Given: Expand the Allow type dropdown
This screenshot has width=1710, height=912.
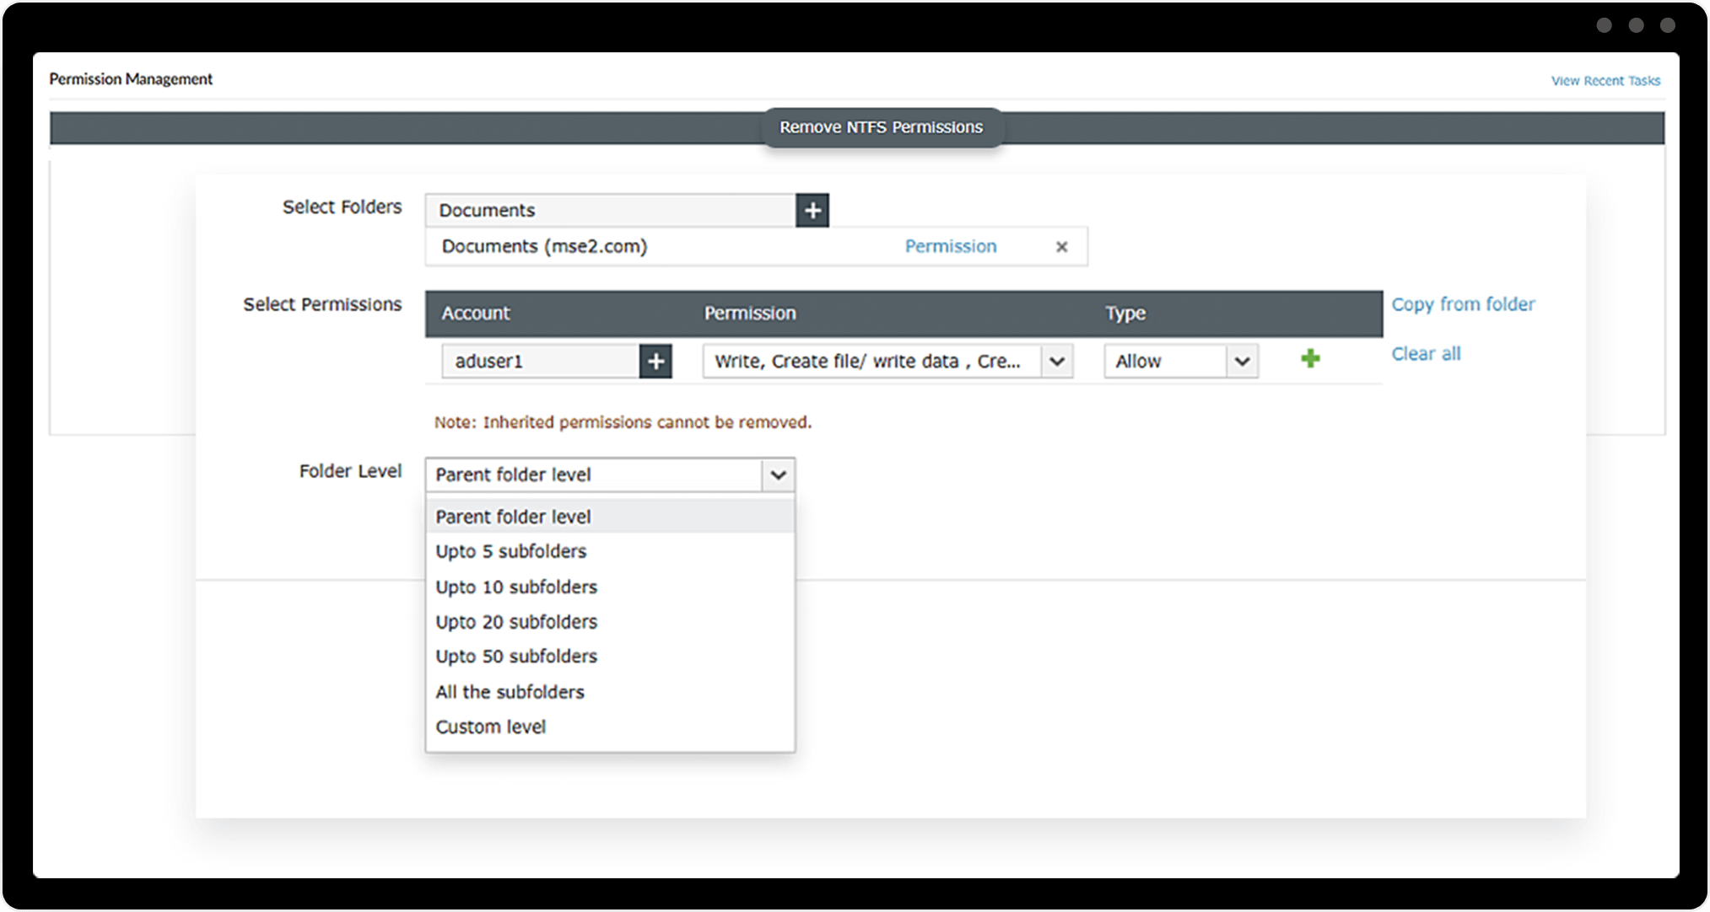Looking at the screenshot, I should point(1241,362).
